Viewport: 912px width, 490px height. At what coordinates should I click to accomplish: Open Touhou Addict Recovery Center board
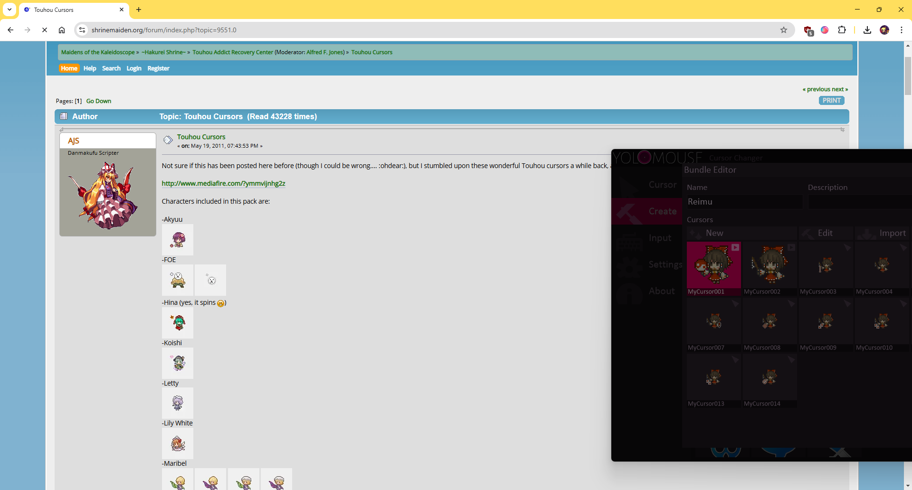coord(233,52)
